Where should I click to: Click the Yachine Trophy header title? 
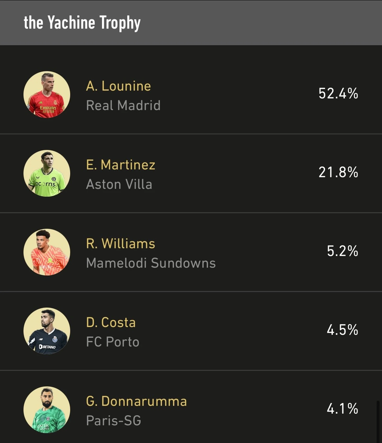click(x=82, y=23)
